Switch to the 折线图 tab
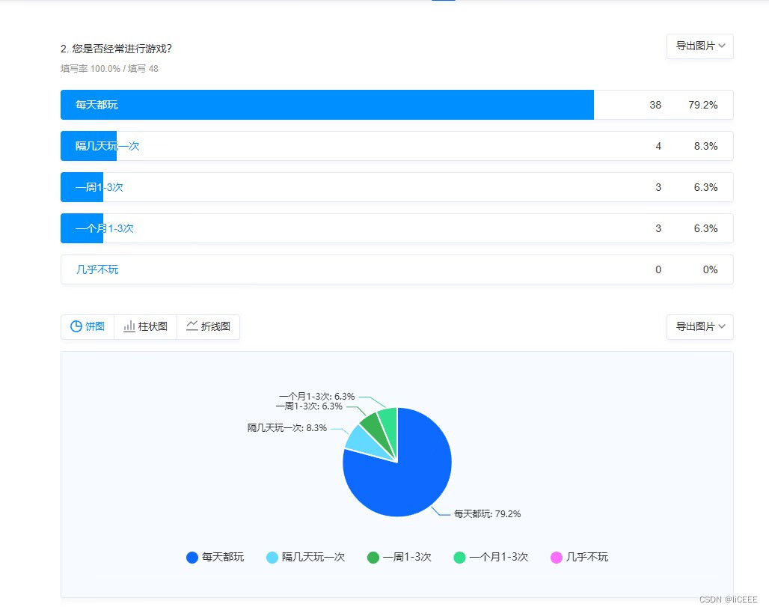This screenshot has width=769, height=610. coord(209,327)
